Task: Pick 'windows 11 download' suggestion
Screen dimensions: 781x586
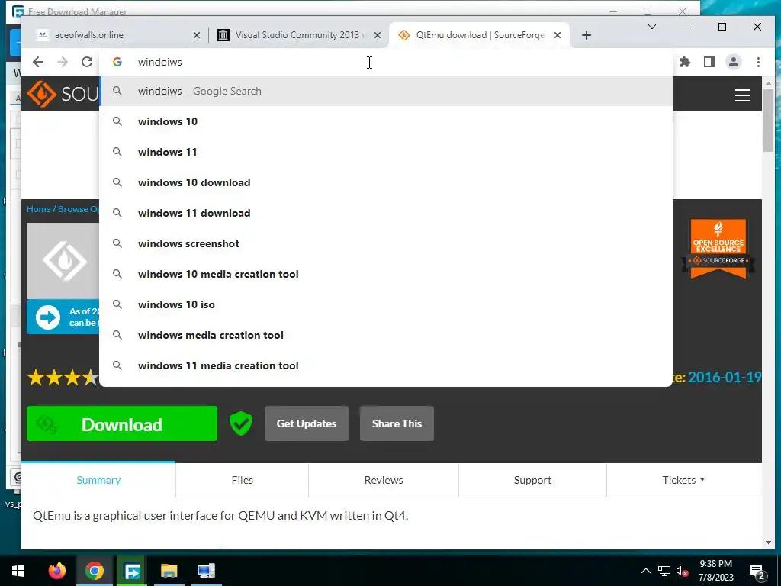Action: tap(386, 213)
